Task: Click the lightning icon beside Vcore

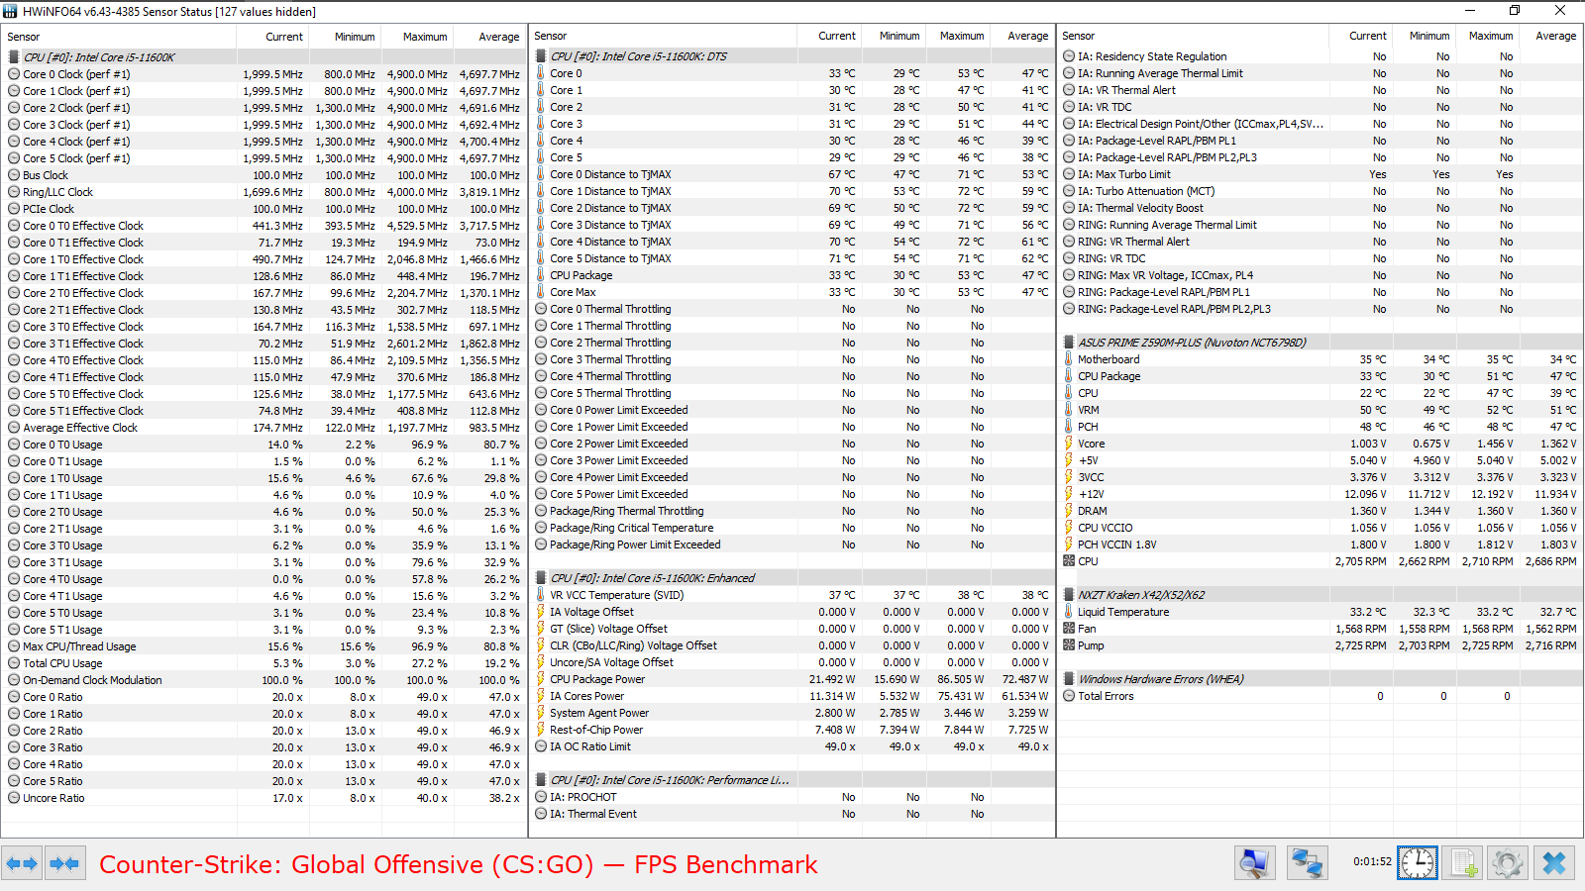Action: pos(1069,444)
